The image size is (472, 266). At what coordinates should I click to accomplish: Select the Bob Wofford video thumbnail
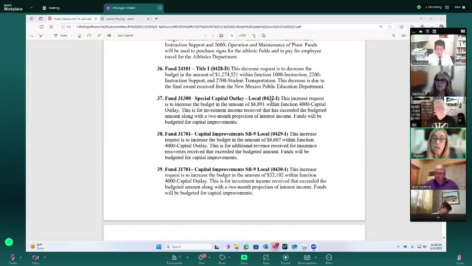tap(438, 174)
